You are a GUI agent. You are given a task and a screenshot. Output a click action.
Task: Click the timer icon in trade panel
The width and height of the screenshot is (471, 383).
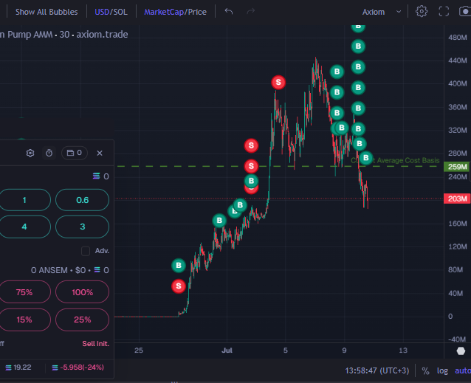pyautogui.click(x=49, y=153)
